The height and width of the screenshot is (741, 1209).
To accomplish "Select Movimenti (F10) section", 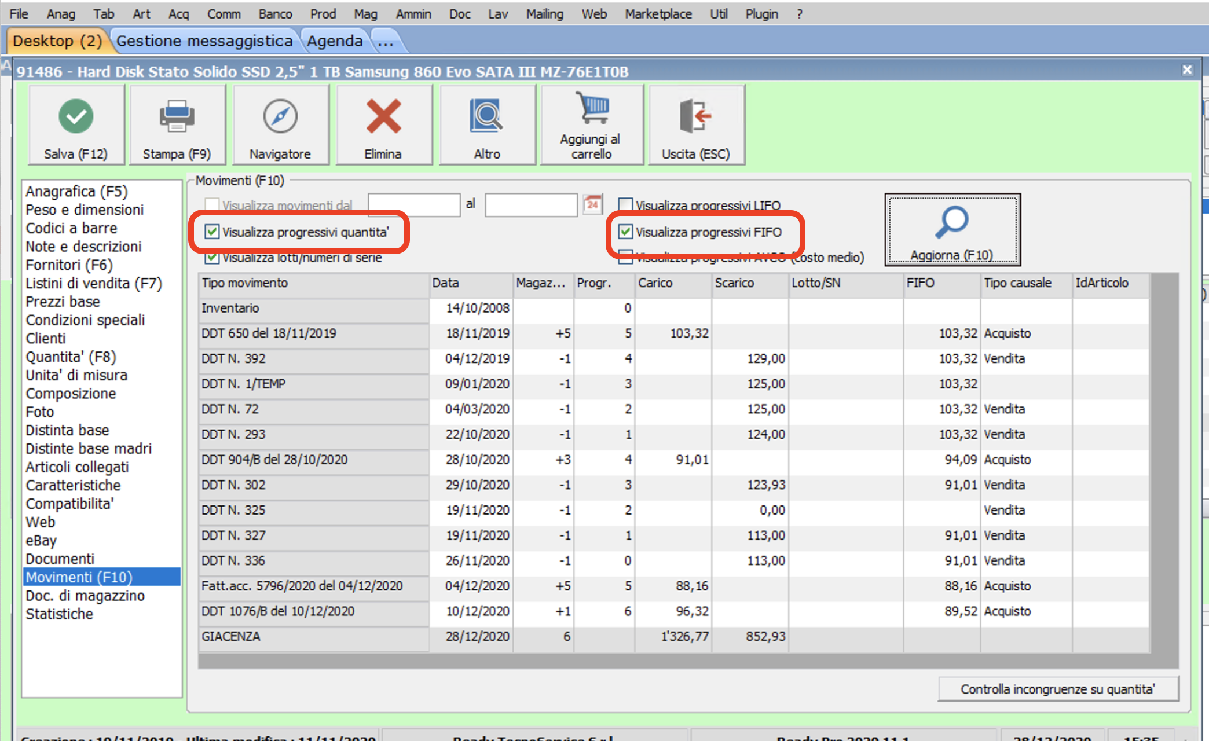I will point(101,577).
